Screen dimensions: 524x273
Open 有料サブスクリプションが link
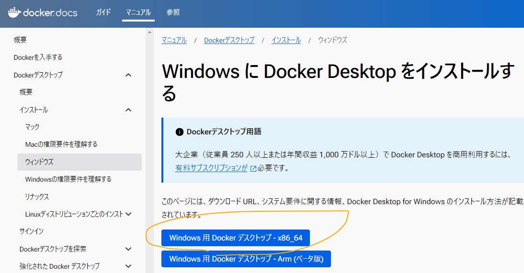point(212,168)
